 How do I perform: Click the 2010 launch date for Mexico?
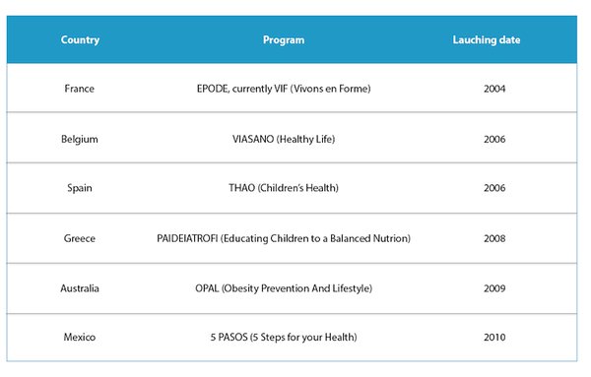coord(494,337)
